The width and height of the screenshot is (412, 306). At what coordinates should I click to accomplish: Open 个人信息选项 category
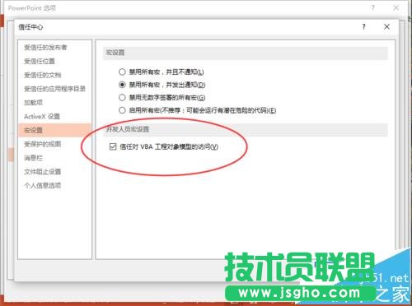click(43, 185)
